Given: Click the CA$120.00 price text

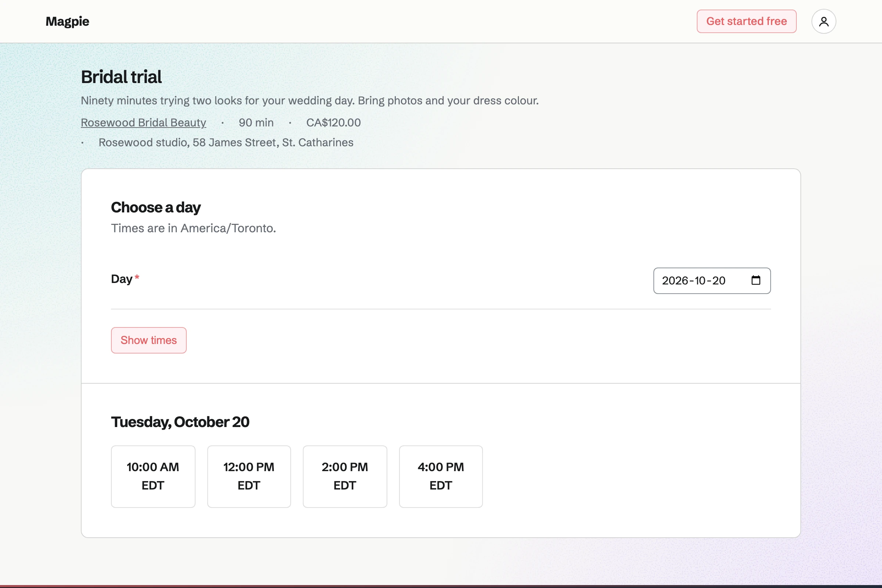Looking at the screenshot, I should [333, 123].
